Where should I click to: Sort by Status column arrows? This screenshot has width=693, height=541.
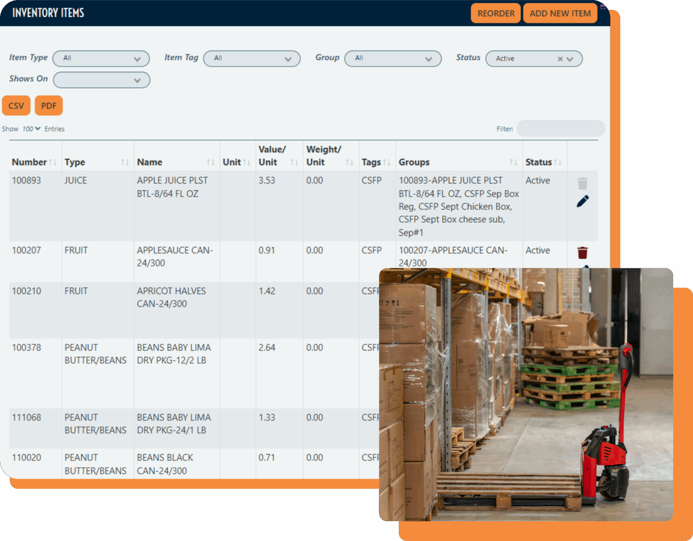558,162
